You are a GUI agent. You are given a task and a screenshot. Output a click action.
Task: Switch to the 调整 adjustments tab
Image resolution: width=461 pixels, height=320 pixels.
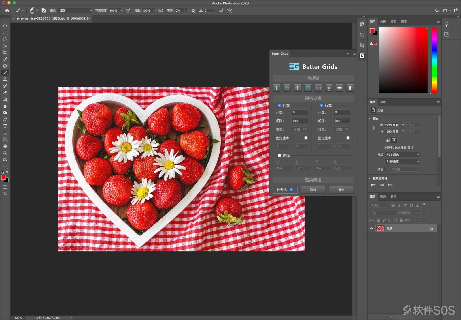383,102
